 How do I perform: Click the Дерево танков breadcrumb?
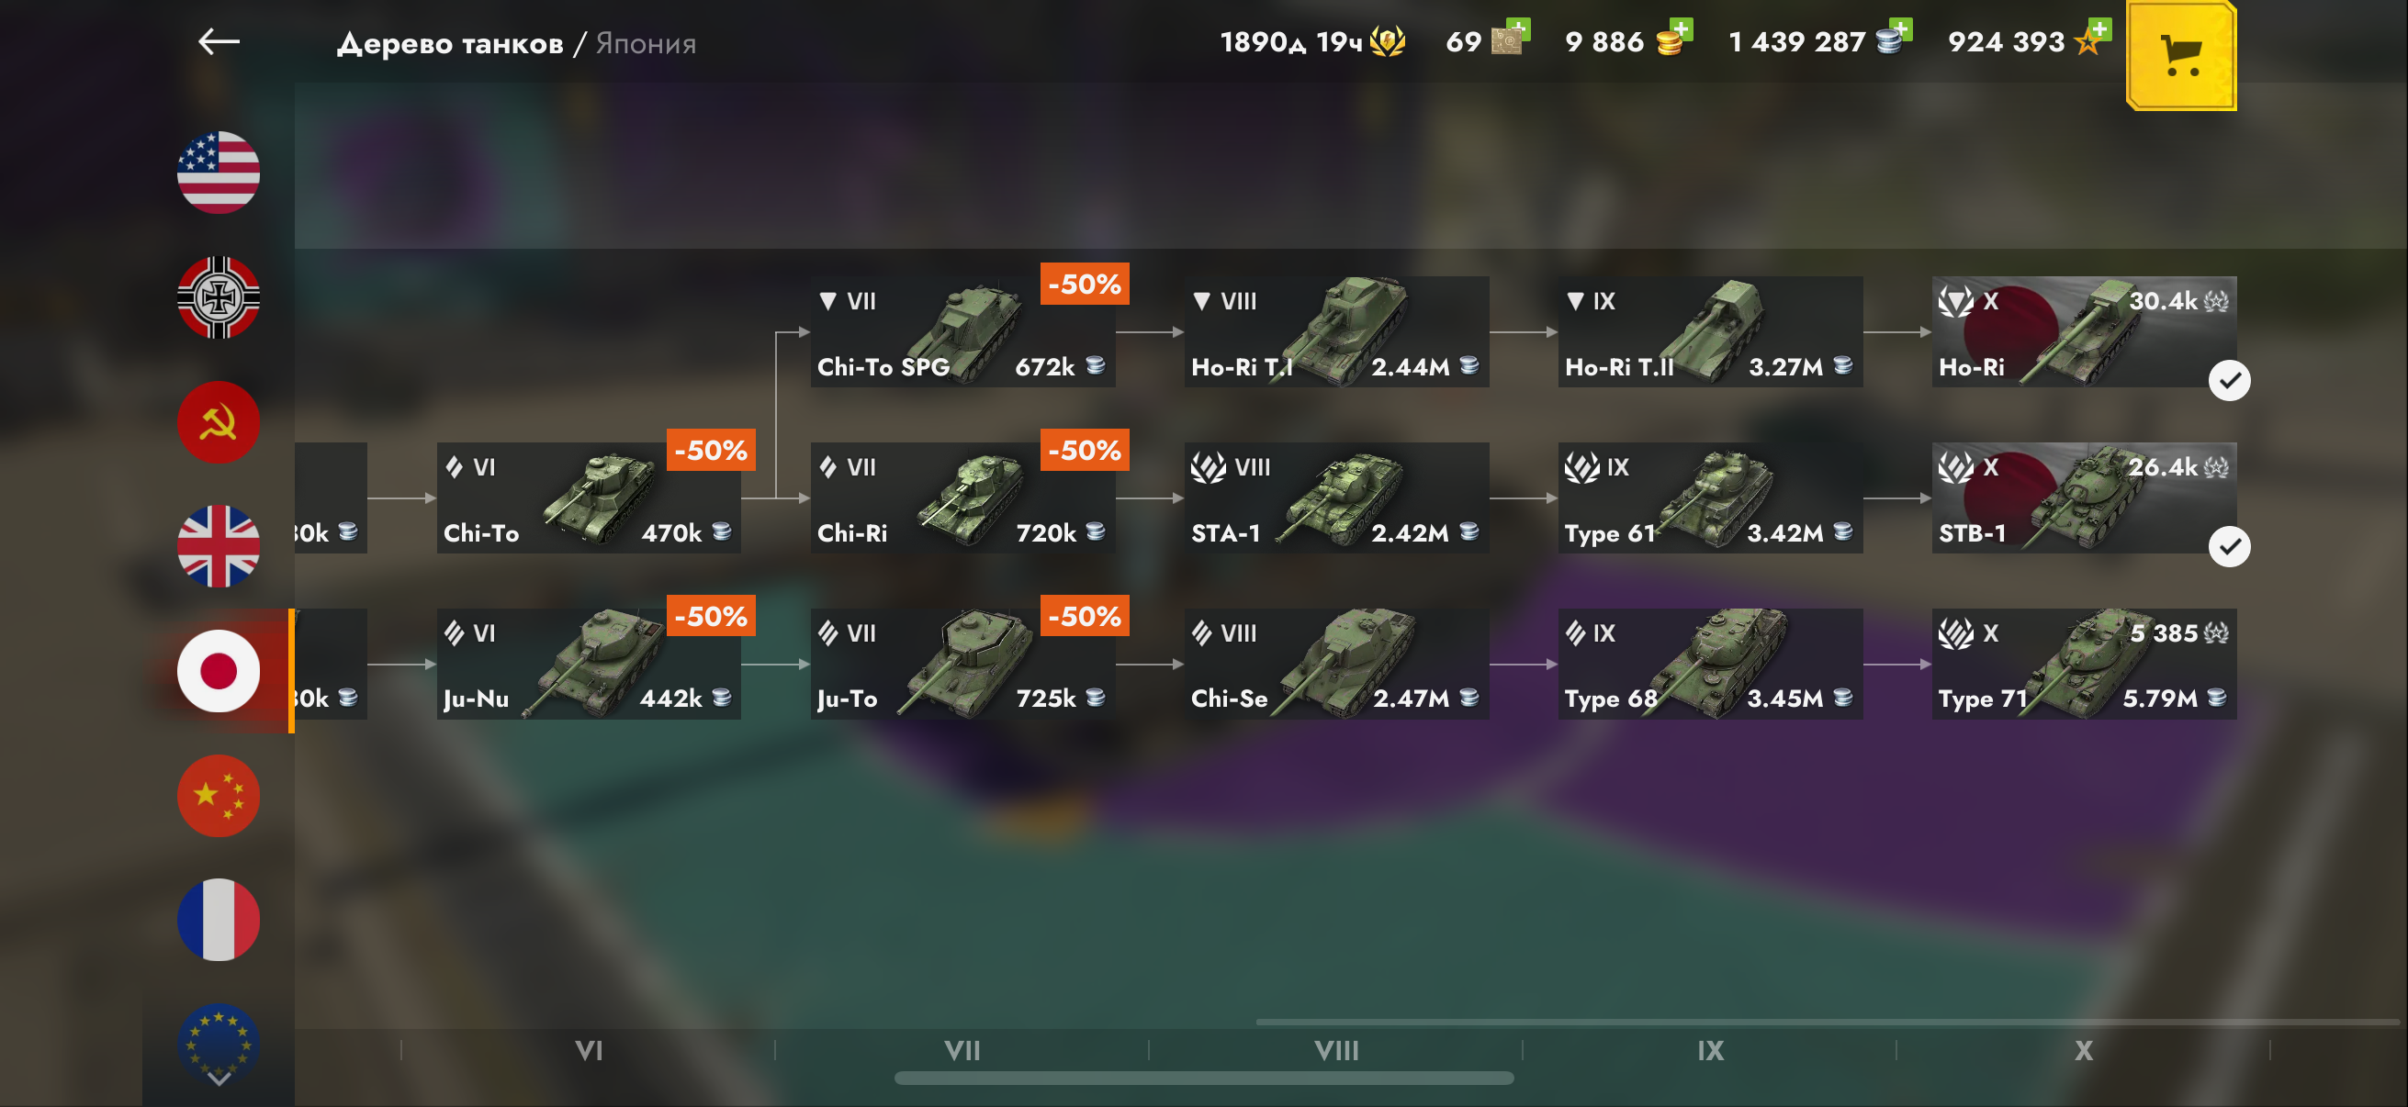click(x=450, y=43)
